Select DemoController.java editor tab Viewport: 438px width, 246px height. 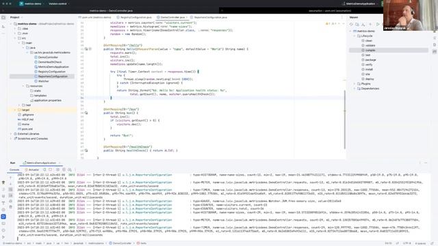click(171, 17)
